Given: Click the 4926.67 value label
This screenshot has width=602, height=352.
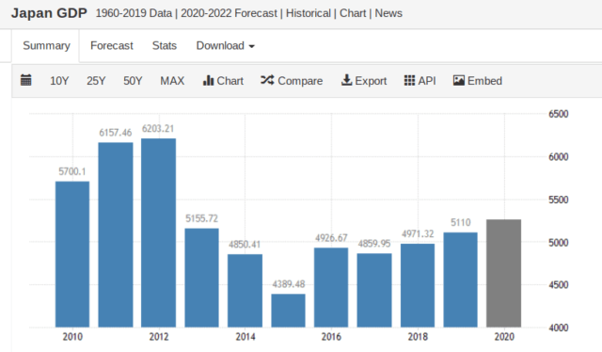Looking at the screenshot, I should [x=331, y=238].
